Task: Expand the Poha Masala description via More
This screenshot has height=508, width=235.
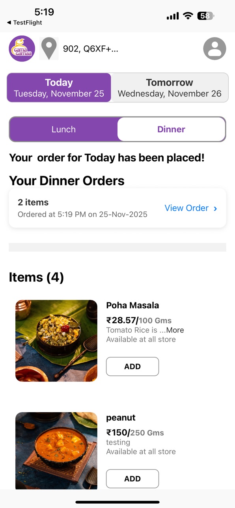Action: coord(175,330)
